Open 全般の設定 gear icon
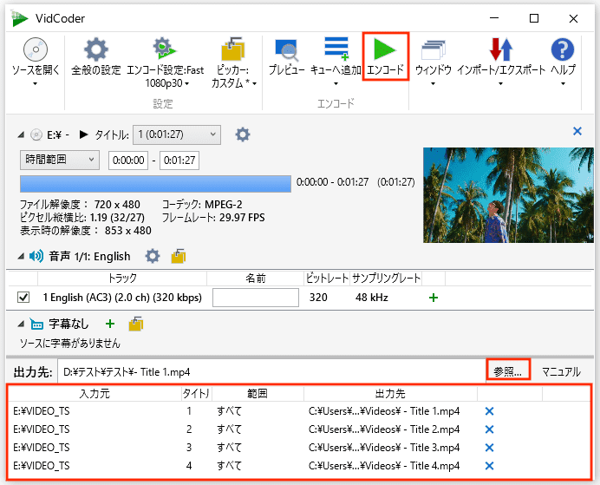 click(95, 49)
